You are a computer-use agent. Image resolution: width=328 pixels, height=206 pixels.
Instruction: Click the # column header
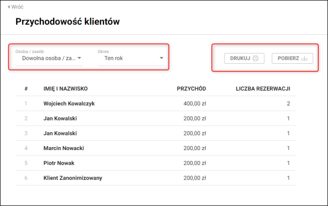(x=26, y=89)
